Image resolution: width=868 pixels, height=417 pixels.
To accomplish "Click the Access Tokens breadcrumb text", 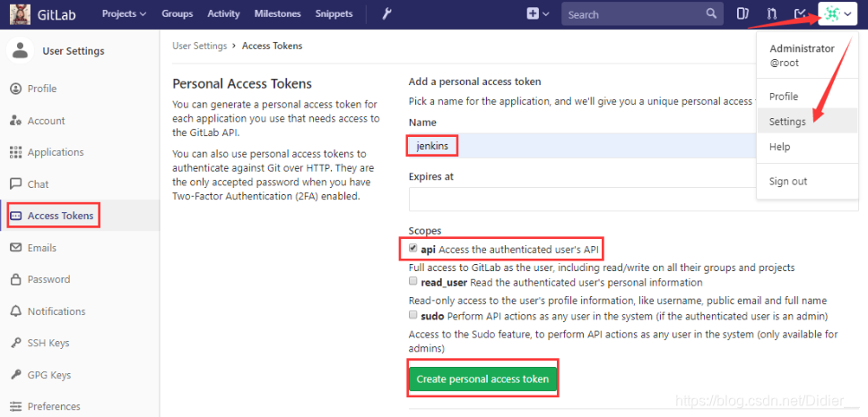I will point(273,46).
